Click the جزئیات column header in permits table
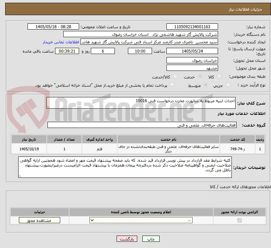Screen dimensions: 271x248 coord(40,212)
